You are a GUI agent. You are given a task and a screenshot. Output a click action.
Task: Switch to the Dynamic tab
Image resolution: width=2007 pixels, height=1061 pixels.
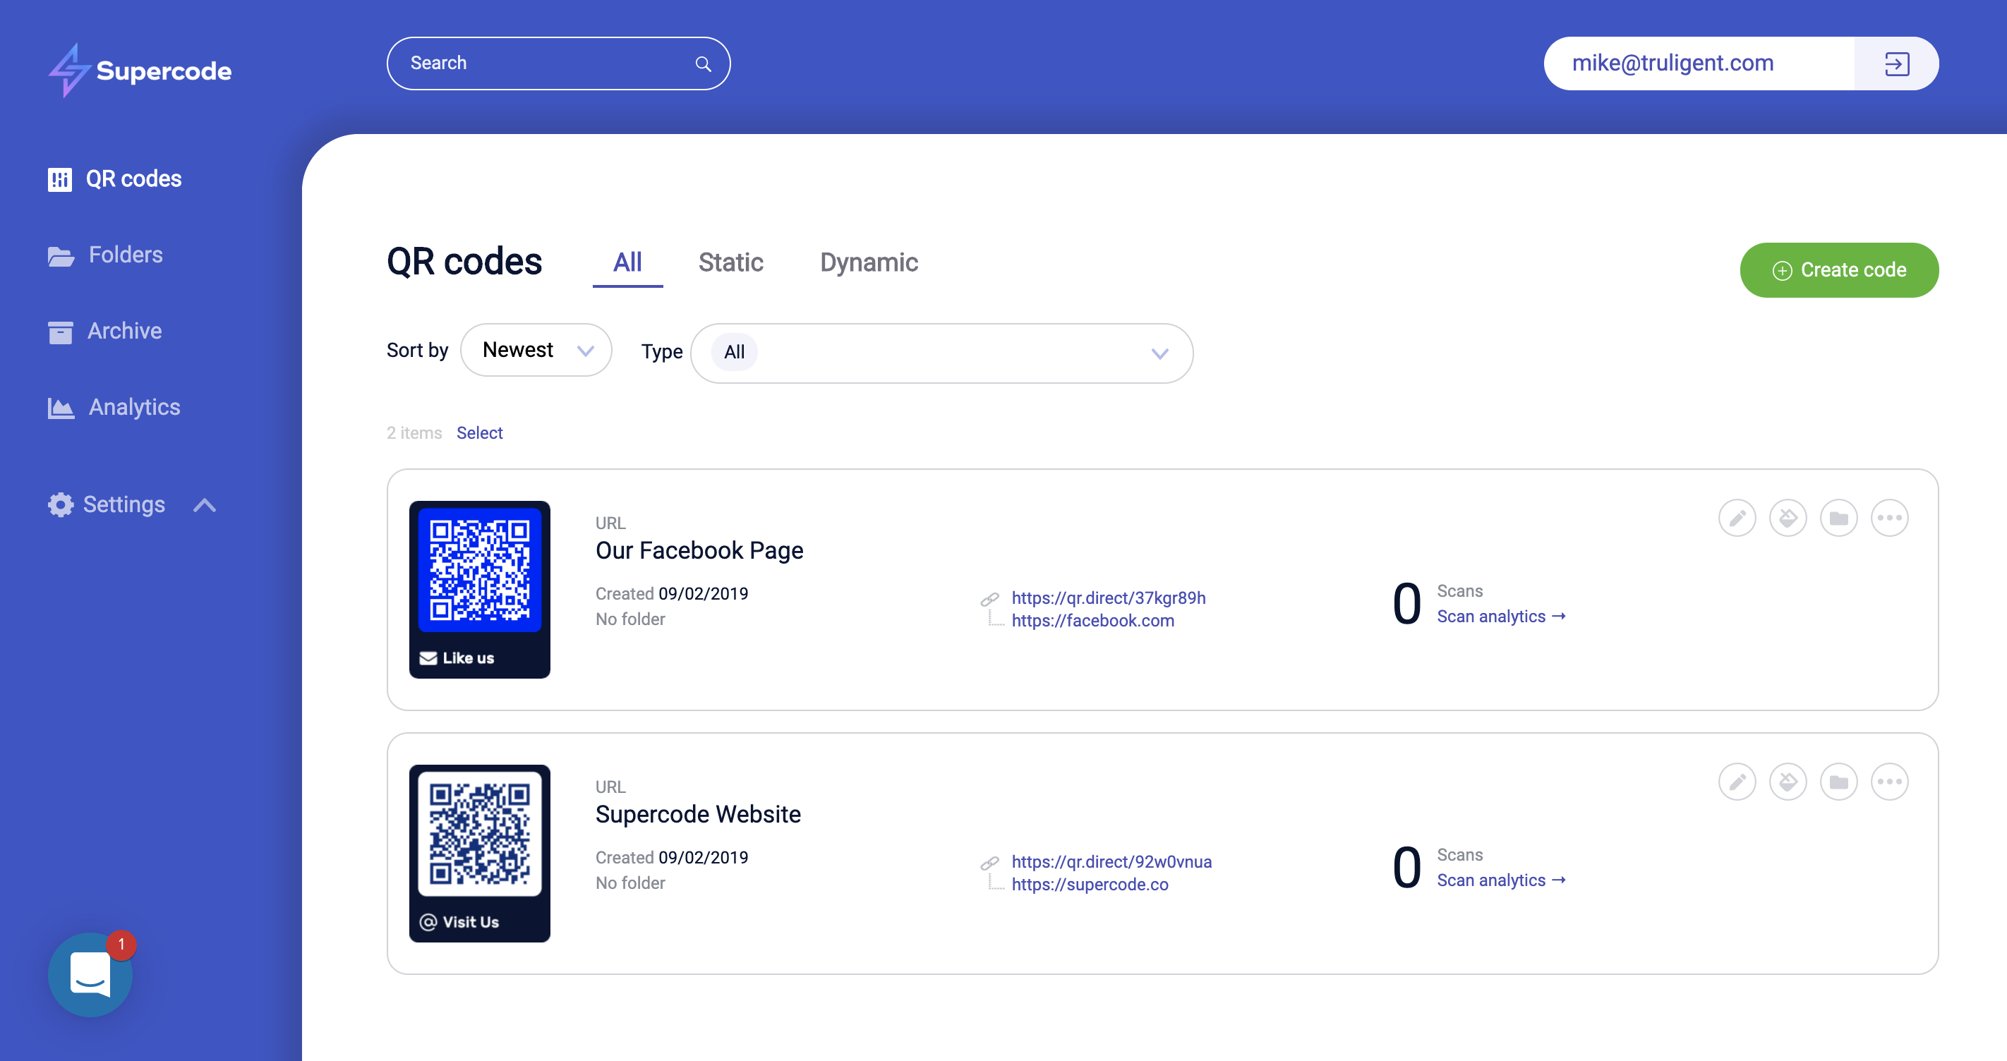(x=868, y=262)
